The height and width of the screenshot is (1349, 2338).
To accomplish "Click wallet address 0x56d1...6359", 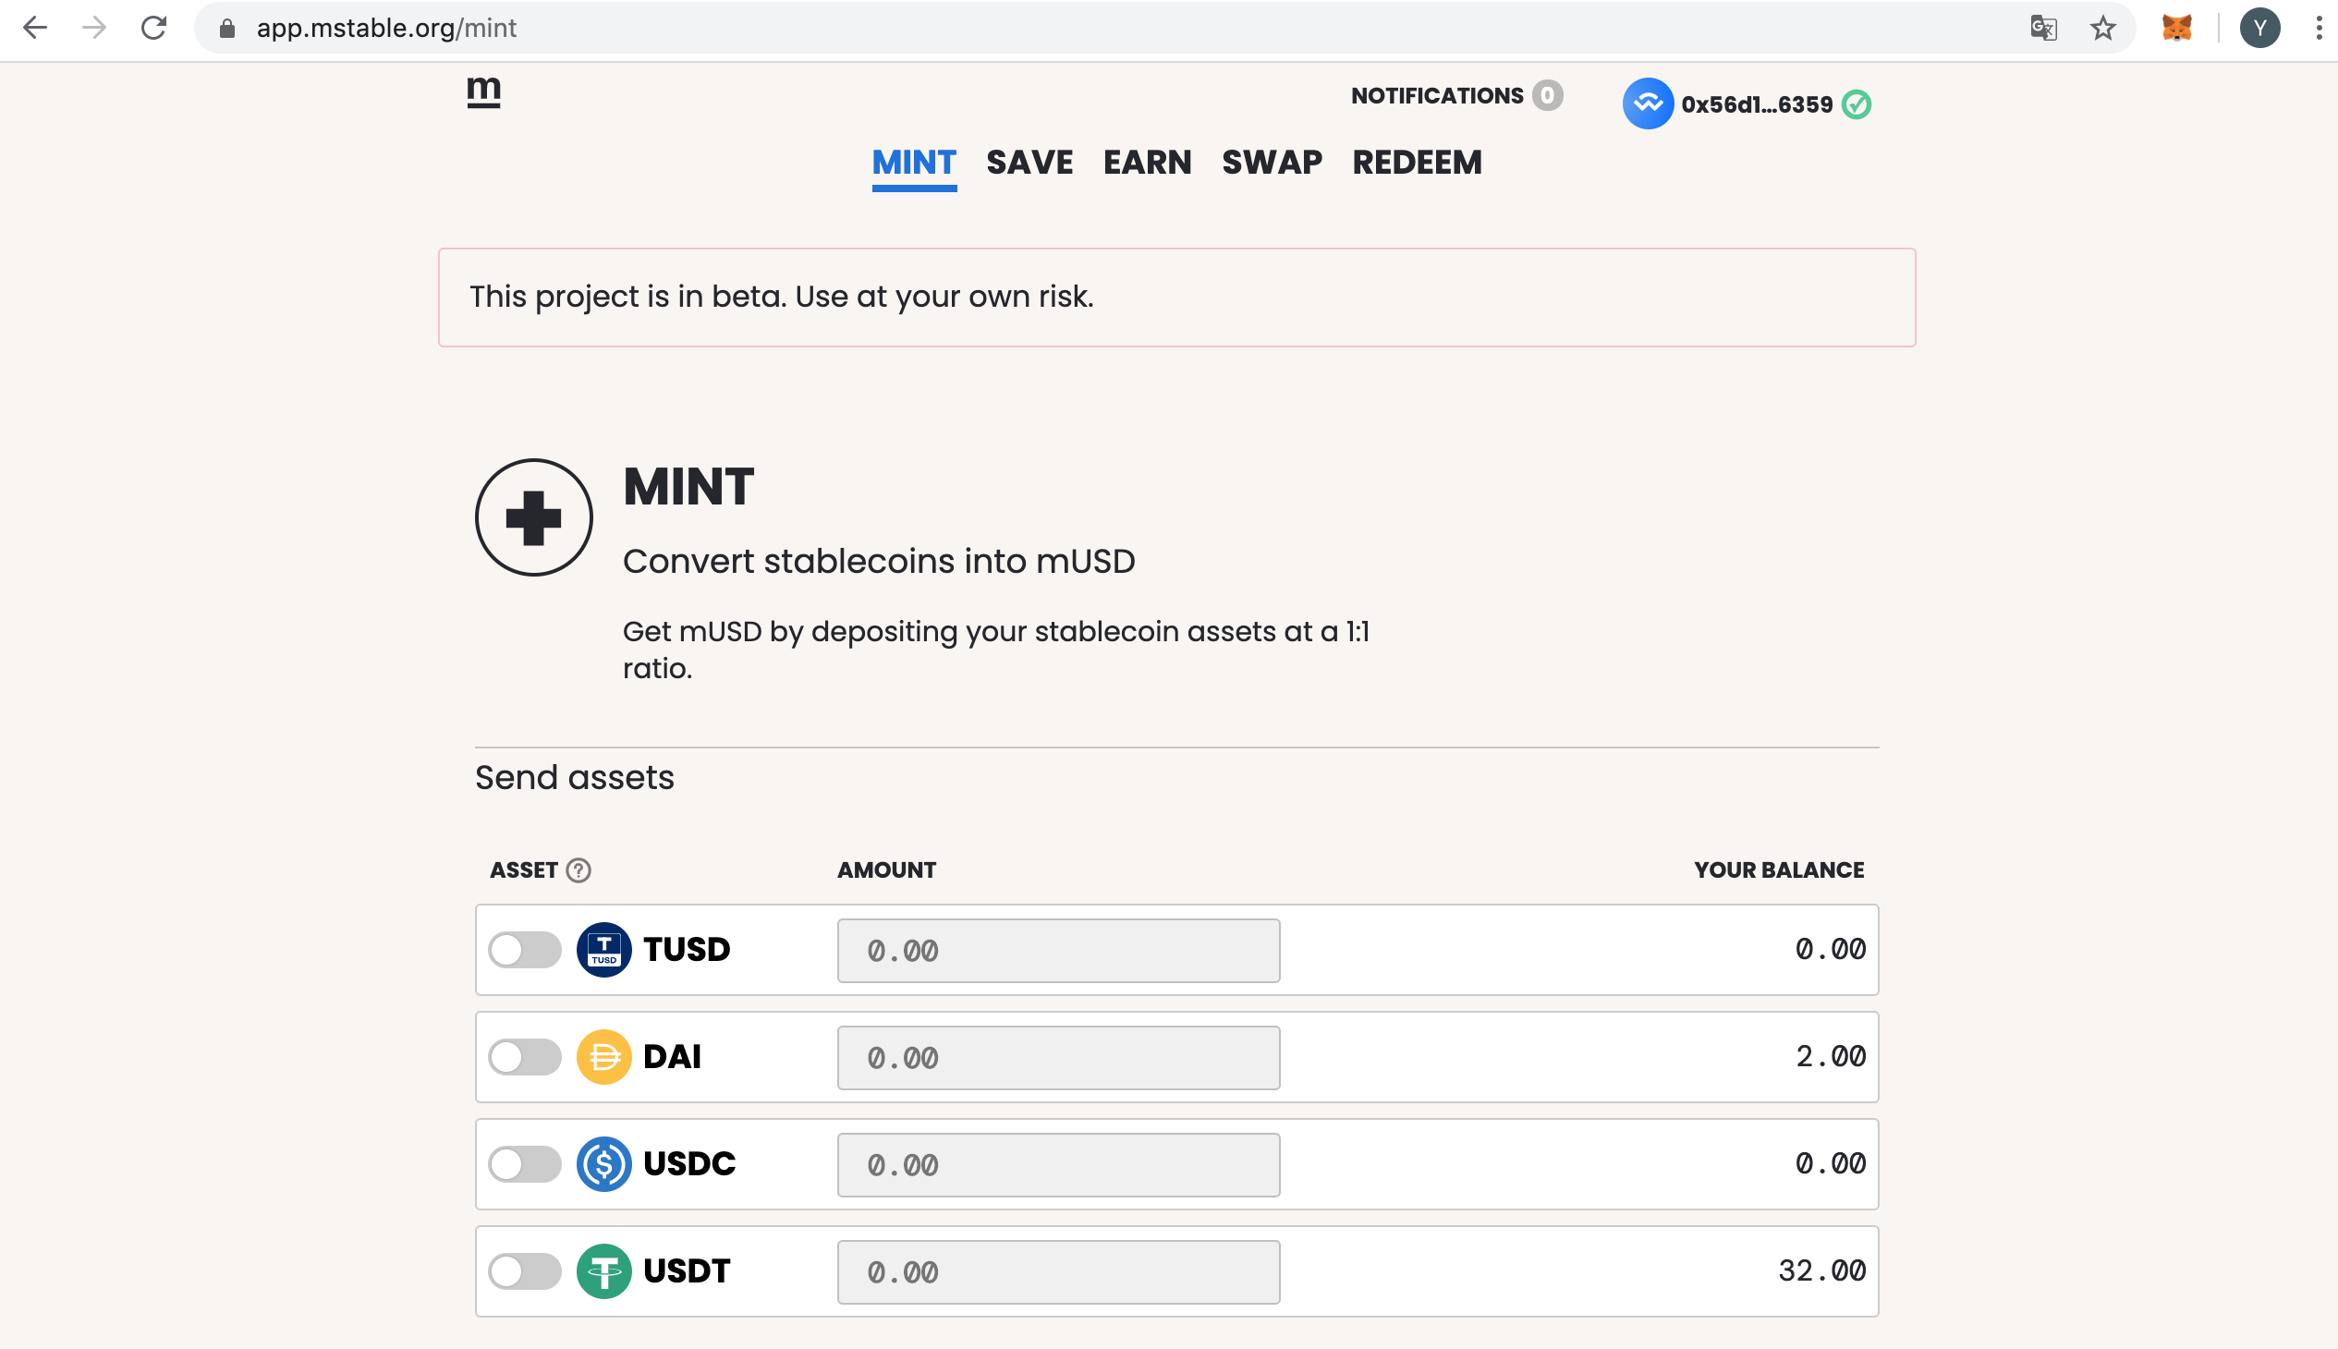I will coord(1757,104).
